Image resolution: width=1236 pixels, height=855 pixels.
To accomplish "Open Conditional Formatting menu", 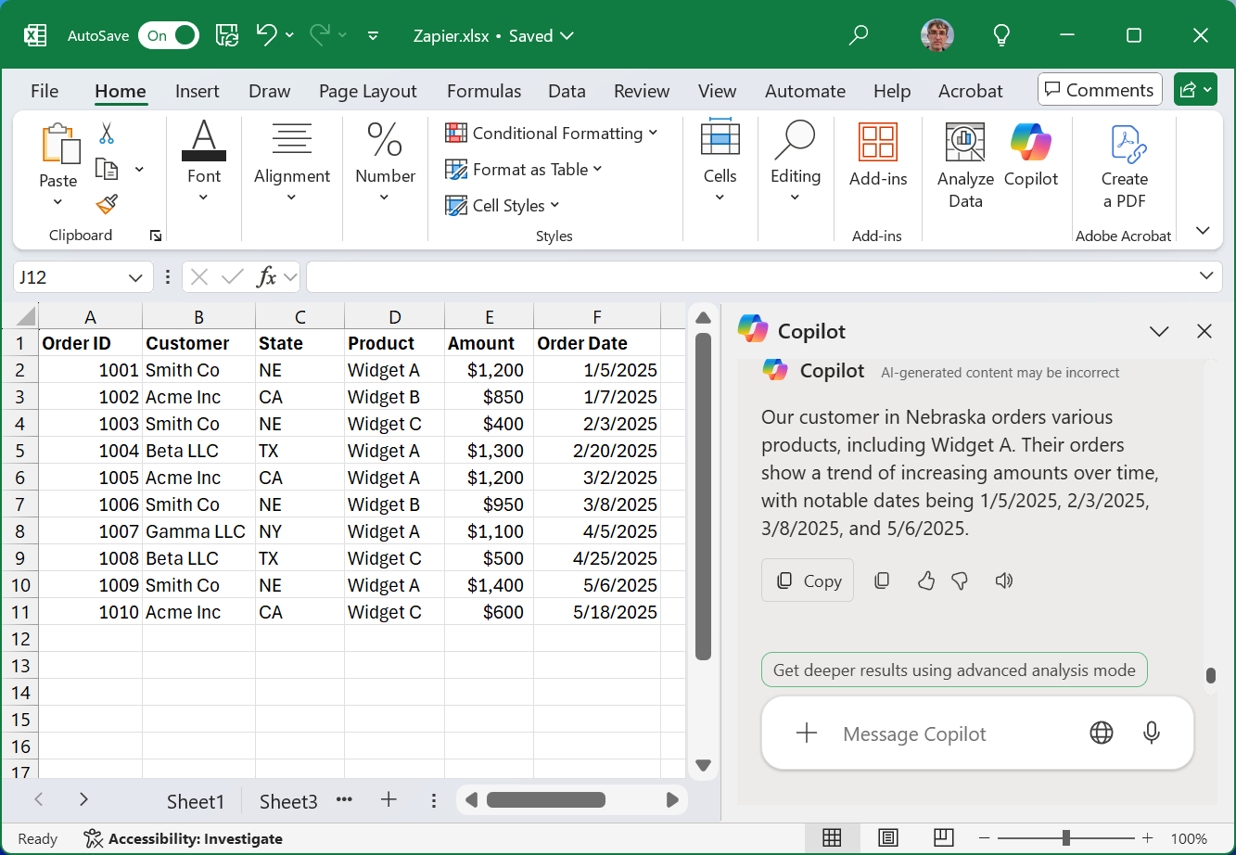I will coord(552,134).
